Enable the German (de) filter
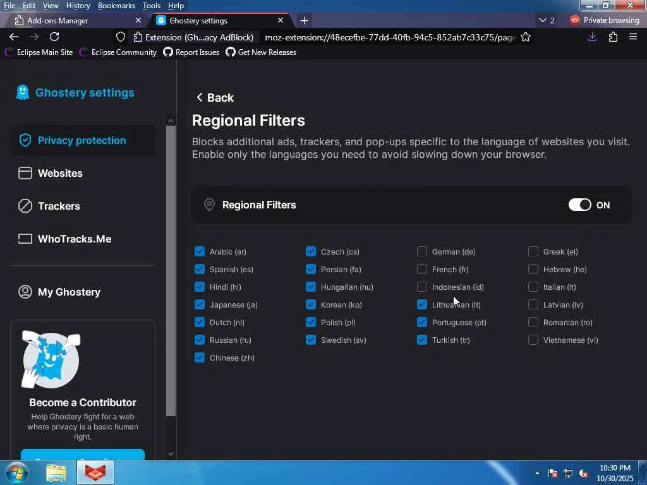 click(421, 251)
